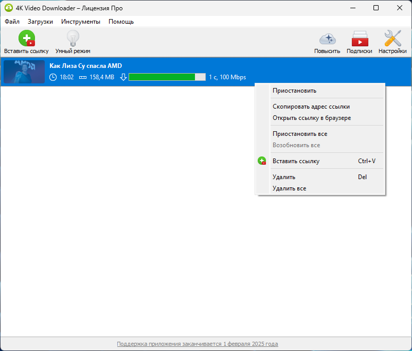Open the Повысить cloud icon

pos(328,39)
